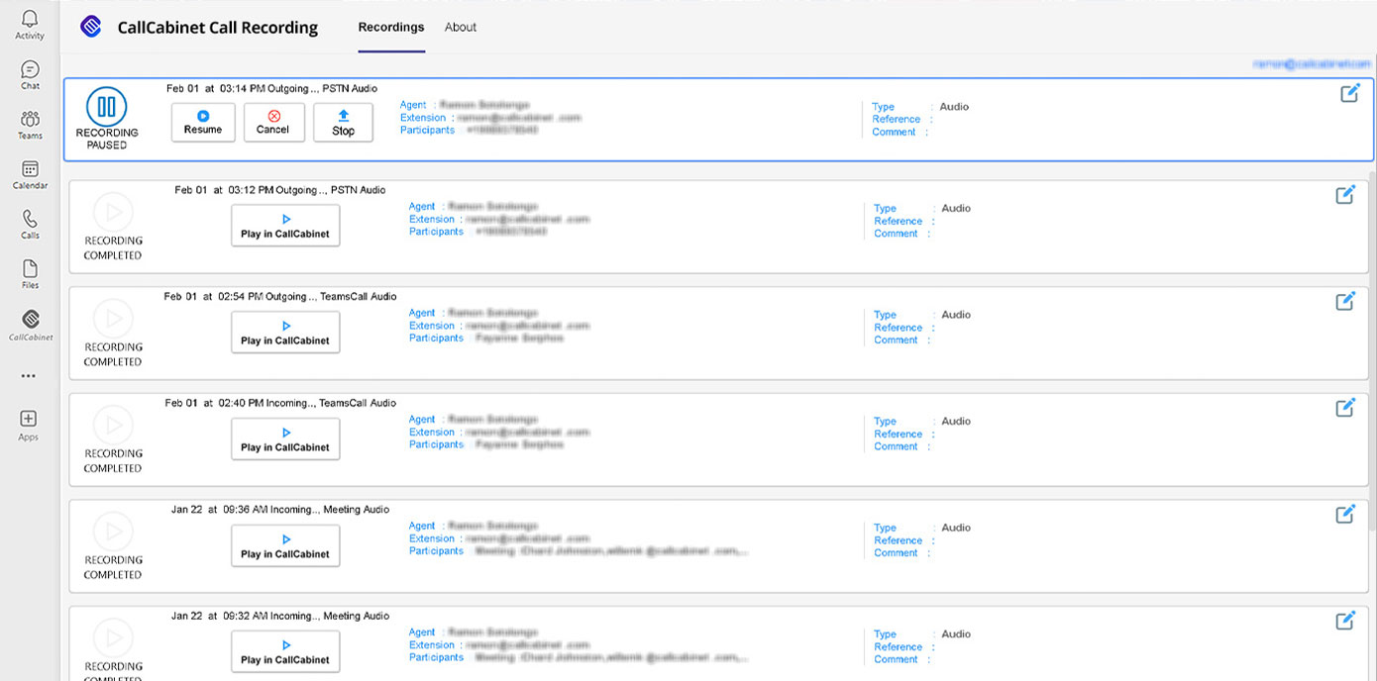Select 'Jan 22 at 09:36 AM Incoming.., Meeting Audio' text

coord(280,509)
